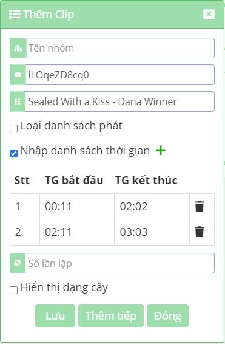Click the repeat icon beside Số lần lặp
This screenshot has width=225, height=344.
click(18, 263)
